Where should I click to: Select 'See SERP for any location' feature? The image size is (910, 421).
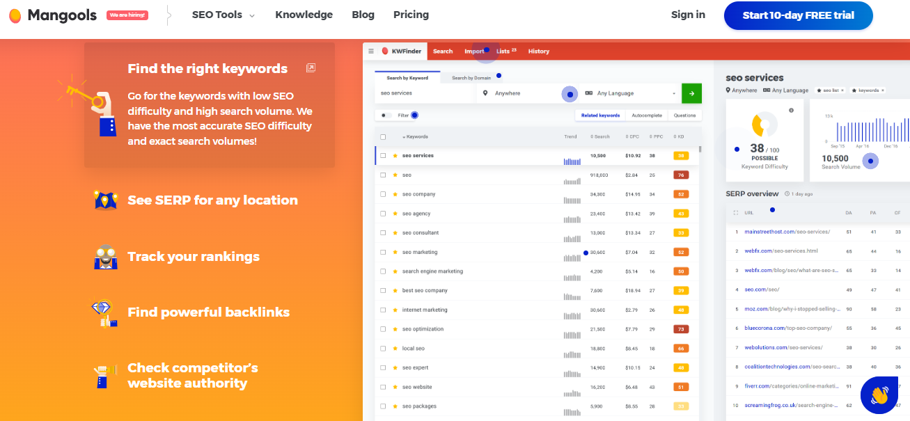pyautogui.click(x=212, y=200)
